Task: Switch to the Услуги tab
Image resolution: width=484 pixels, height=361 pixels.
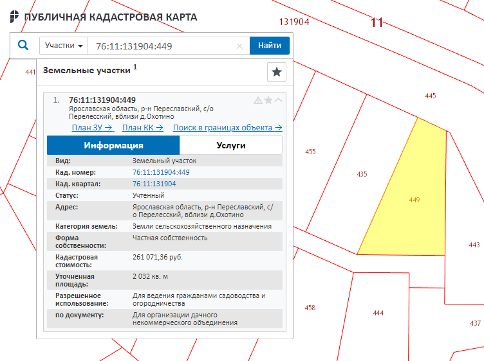Action: [x=231, y=145]
